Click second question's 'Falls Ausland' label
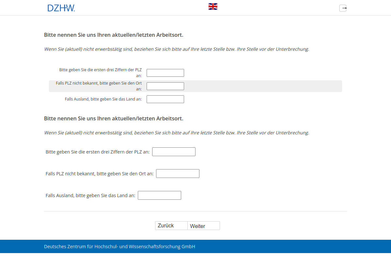 click(x=90, y=195)
